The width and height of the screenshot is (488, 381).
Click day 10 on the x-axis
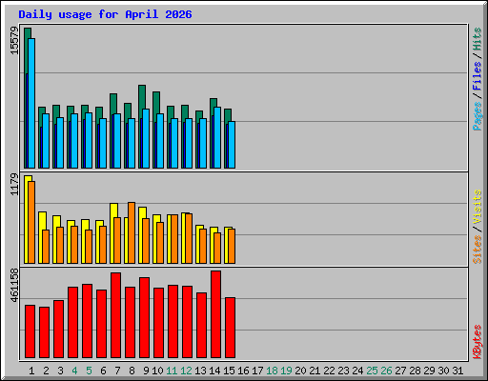pos(157,371)
